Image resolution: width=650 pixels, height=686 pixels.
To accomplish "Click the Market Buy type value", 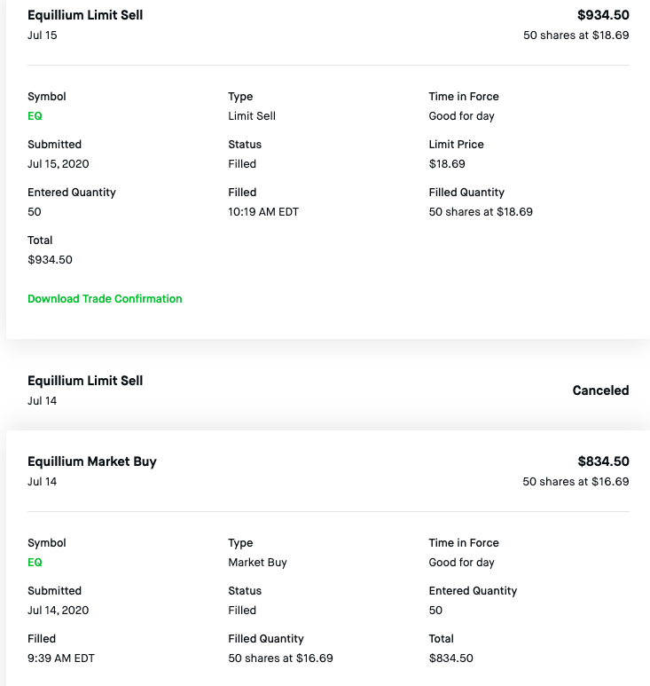I will (257, 563).
